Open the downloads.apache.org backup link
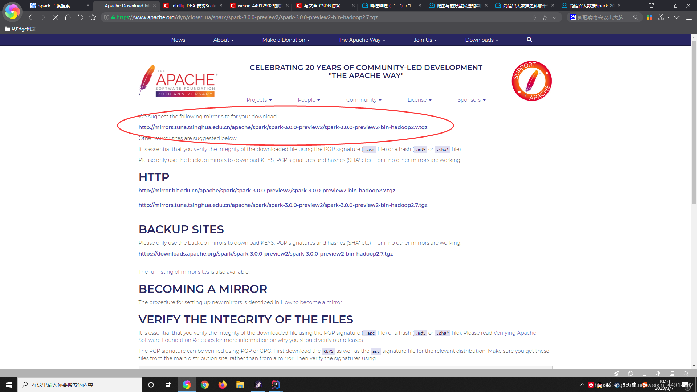This screenshot has width=697, height=392. click(266, 254)
